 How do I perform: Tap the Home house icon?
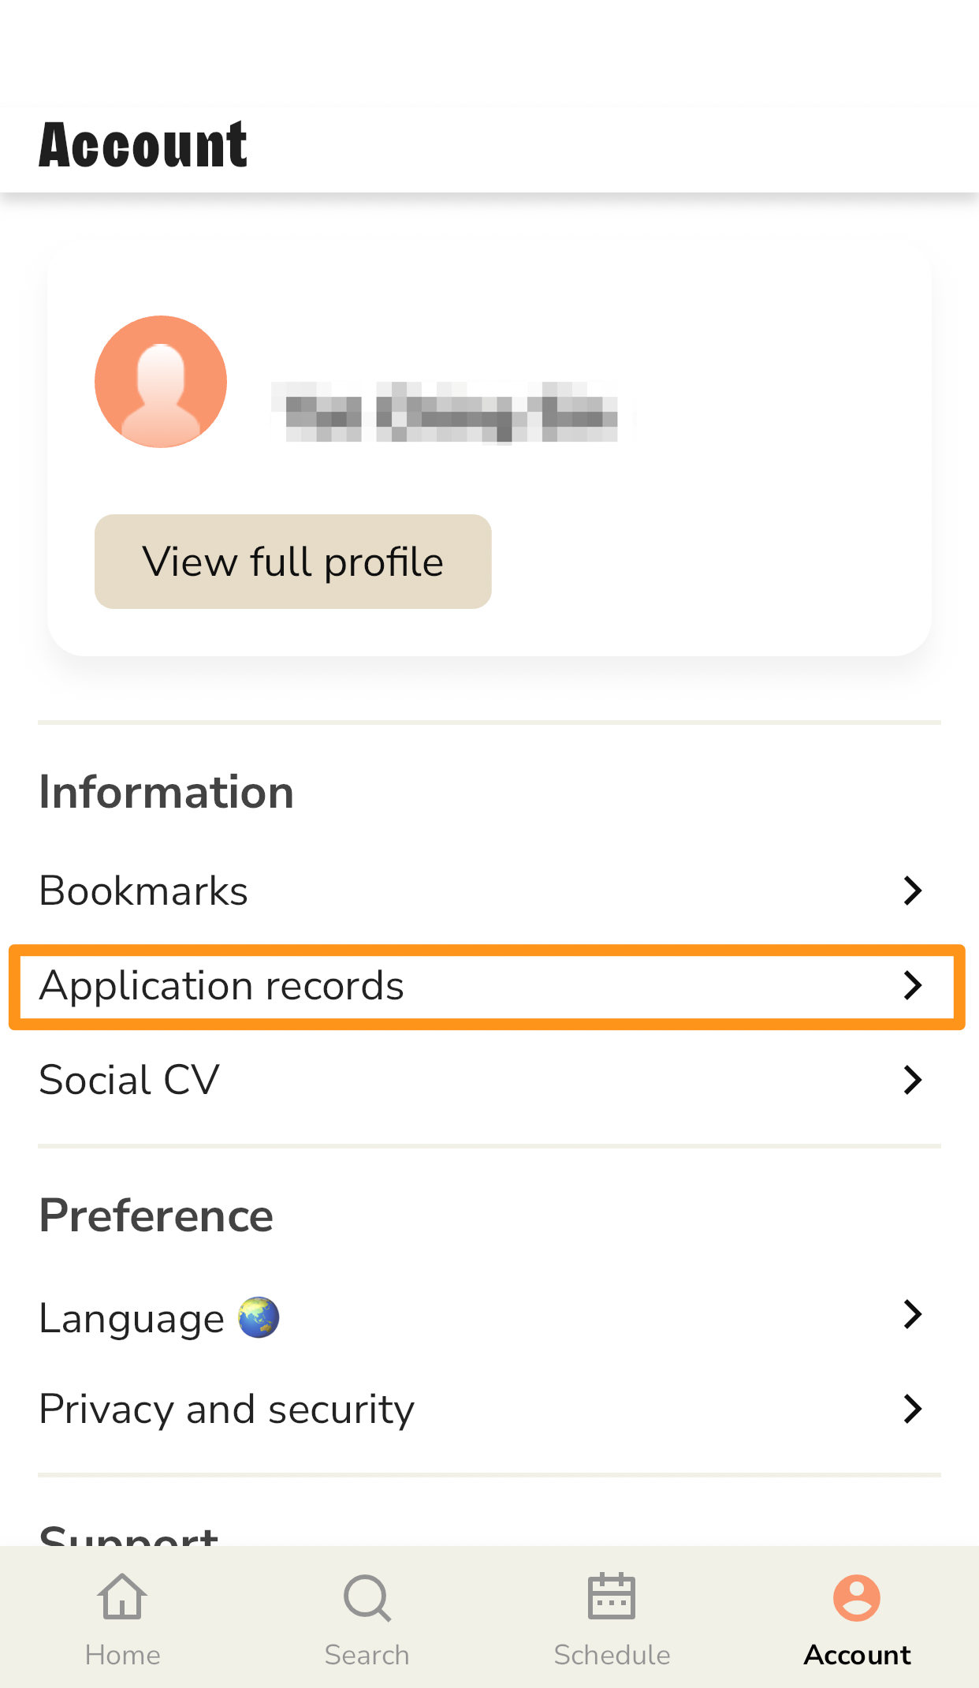pyautogui.click(x=122, y=1597)
